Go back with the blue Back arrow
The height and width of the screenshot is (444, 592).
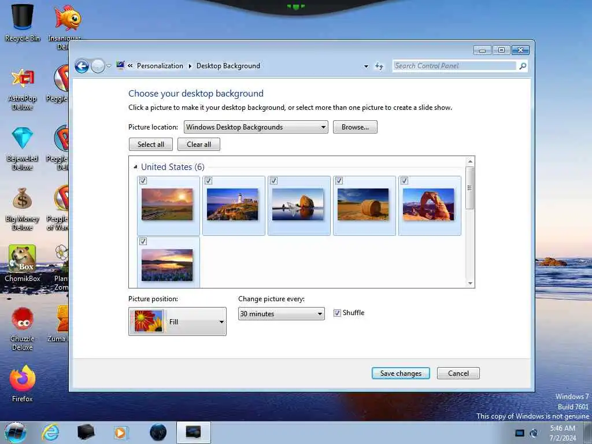click(82, 66)
